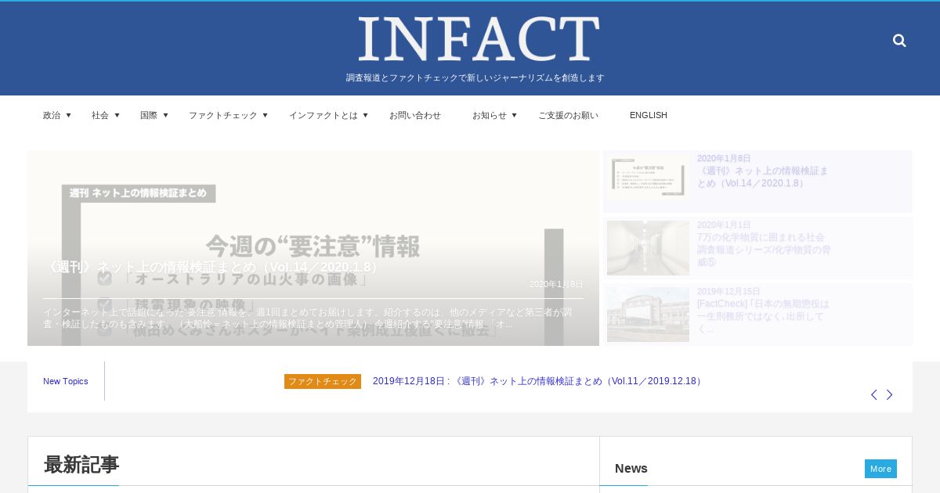Go to ご支援のお願い page
Viewport: 940px width, 493px height.
click(x=568, y=115)
